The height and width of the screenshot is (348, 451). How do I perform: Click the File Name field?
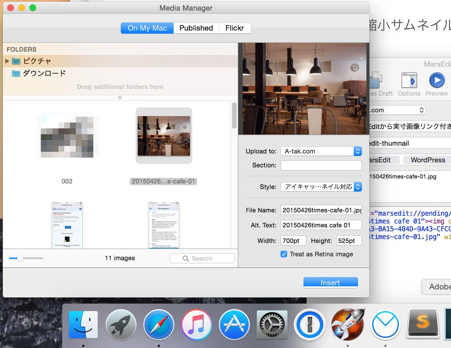point(321,210)
